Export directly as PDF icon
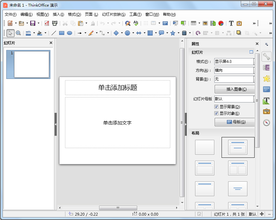The width and height of the screenshot is (276, 220). [47, 23]
